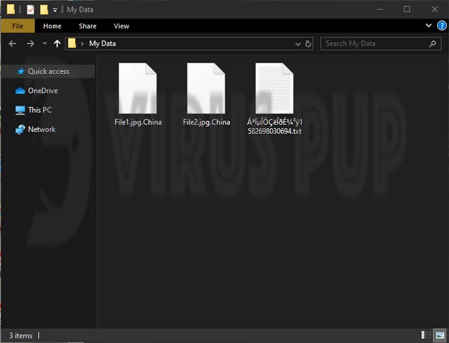The height and width of the screenshot is (343, 449).
Task: Open OneDrive in the sidebar
Action: pos(42,91)
